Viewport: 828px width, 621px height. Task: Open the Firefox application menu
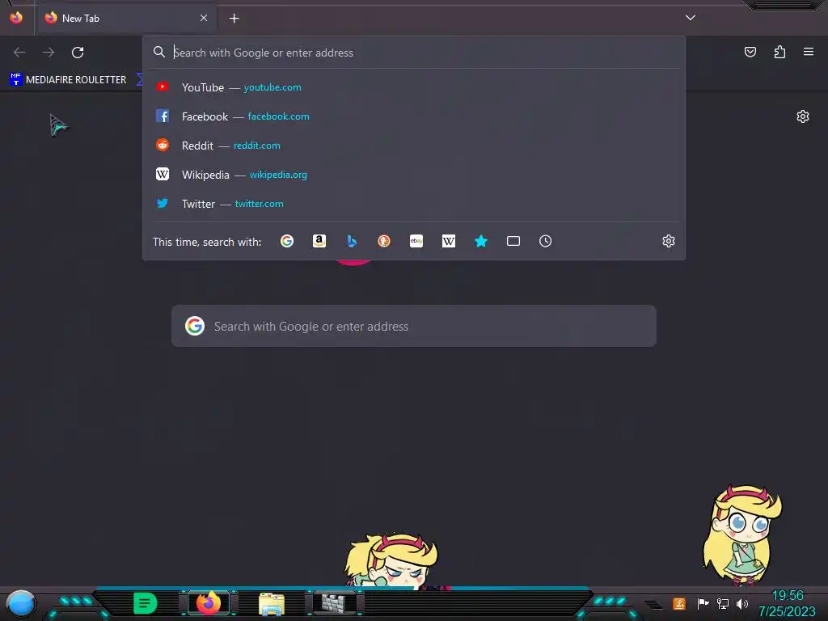tap(809, 52)
